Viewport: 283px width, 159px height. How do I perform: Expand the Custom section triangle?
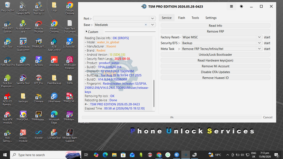coord(87,31)
